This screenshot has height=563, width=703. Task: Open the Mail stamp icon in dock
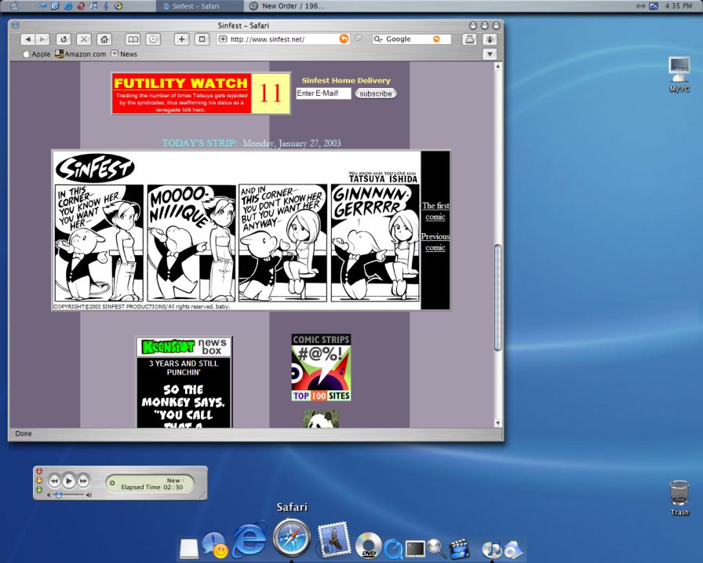click(x=333, y=539)
